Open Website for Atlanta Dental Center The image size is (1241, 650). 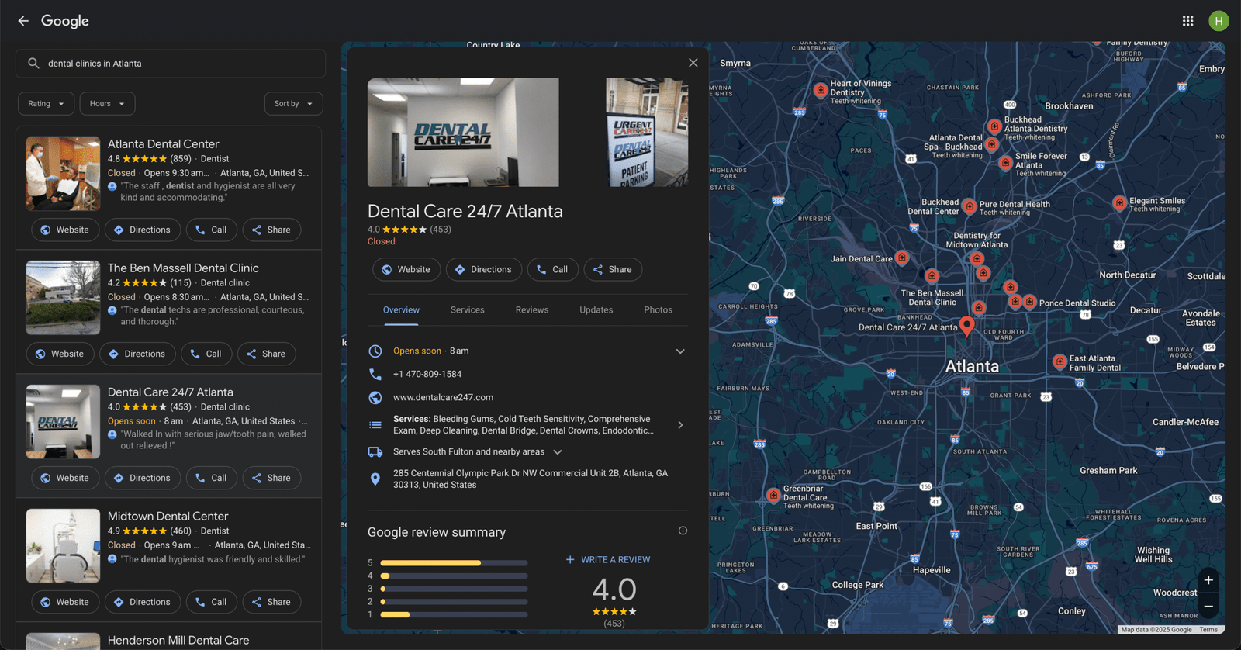65,230
